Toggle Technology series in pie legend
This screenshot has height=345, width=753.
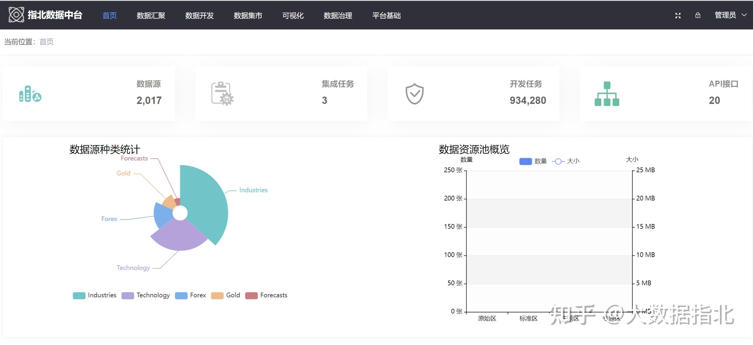click(x=146, y=295)
